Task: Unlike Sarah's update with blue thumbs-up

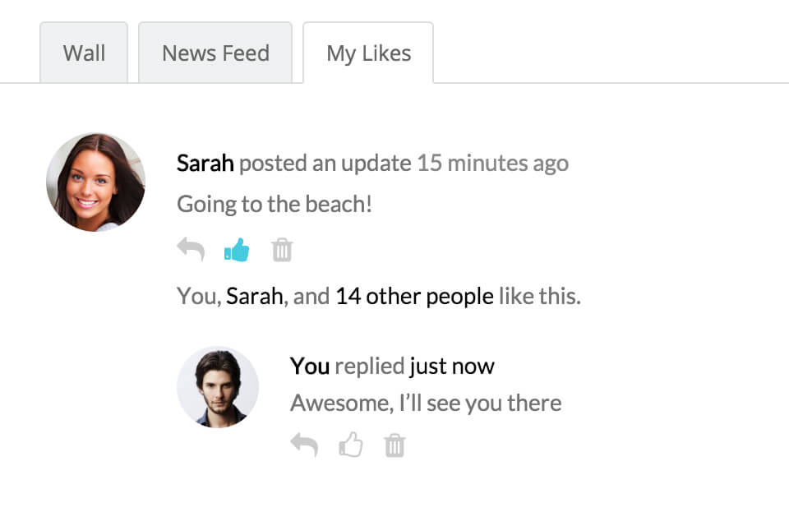Action: [237, 250]
